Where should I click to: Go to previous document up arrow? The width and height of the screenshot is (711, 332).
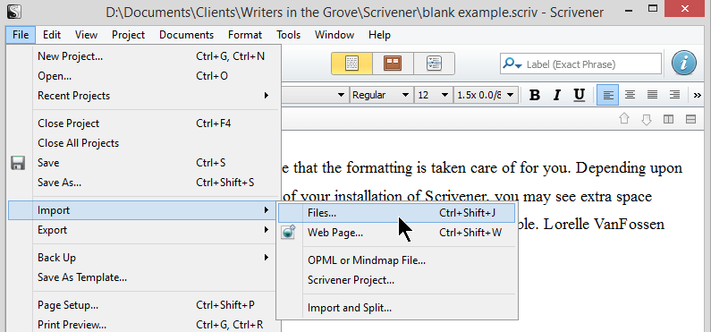pyautogui.click(x=624, y=119)
